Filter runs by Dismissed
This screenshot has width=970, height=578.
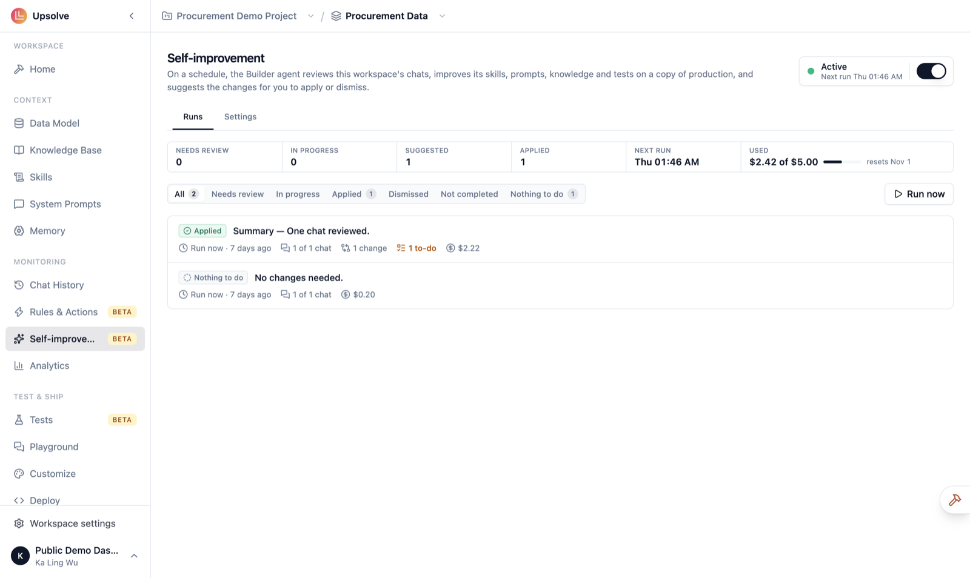(409, 194)
